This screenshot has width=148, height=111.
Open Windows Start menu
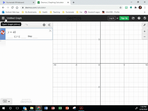3,108
